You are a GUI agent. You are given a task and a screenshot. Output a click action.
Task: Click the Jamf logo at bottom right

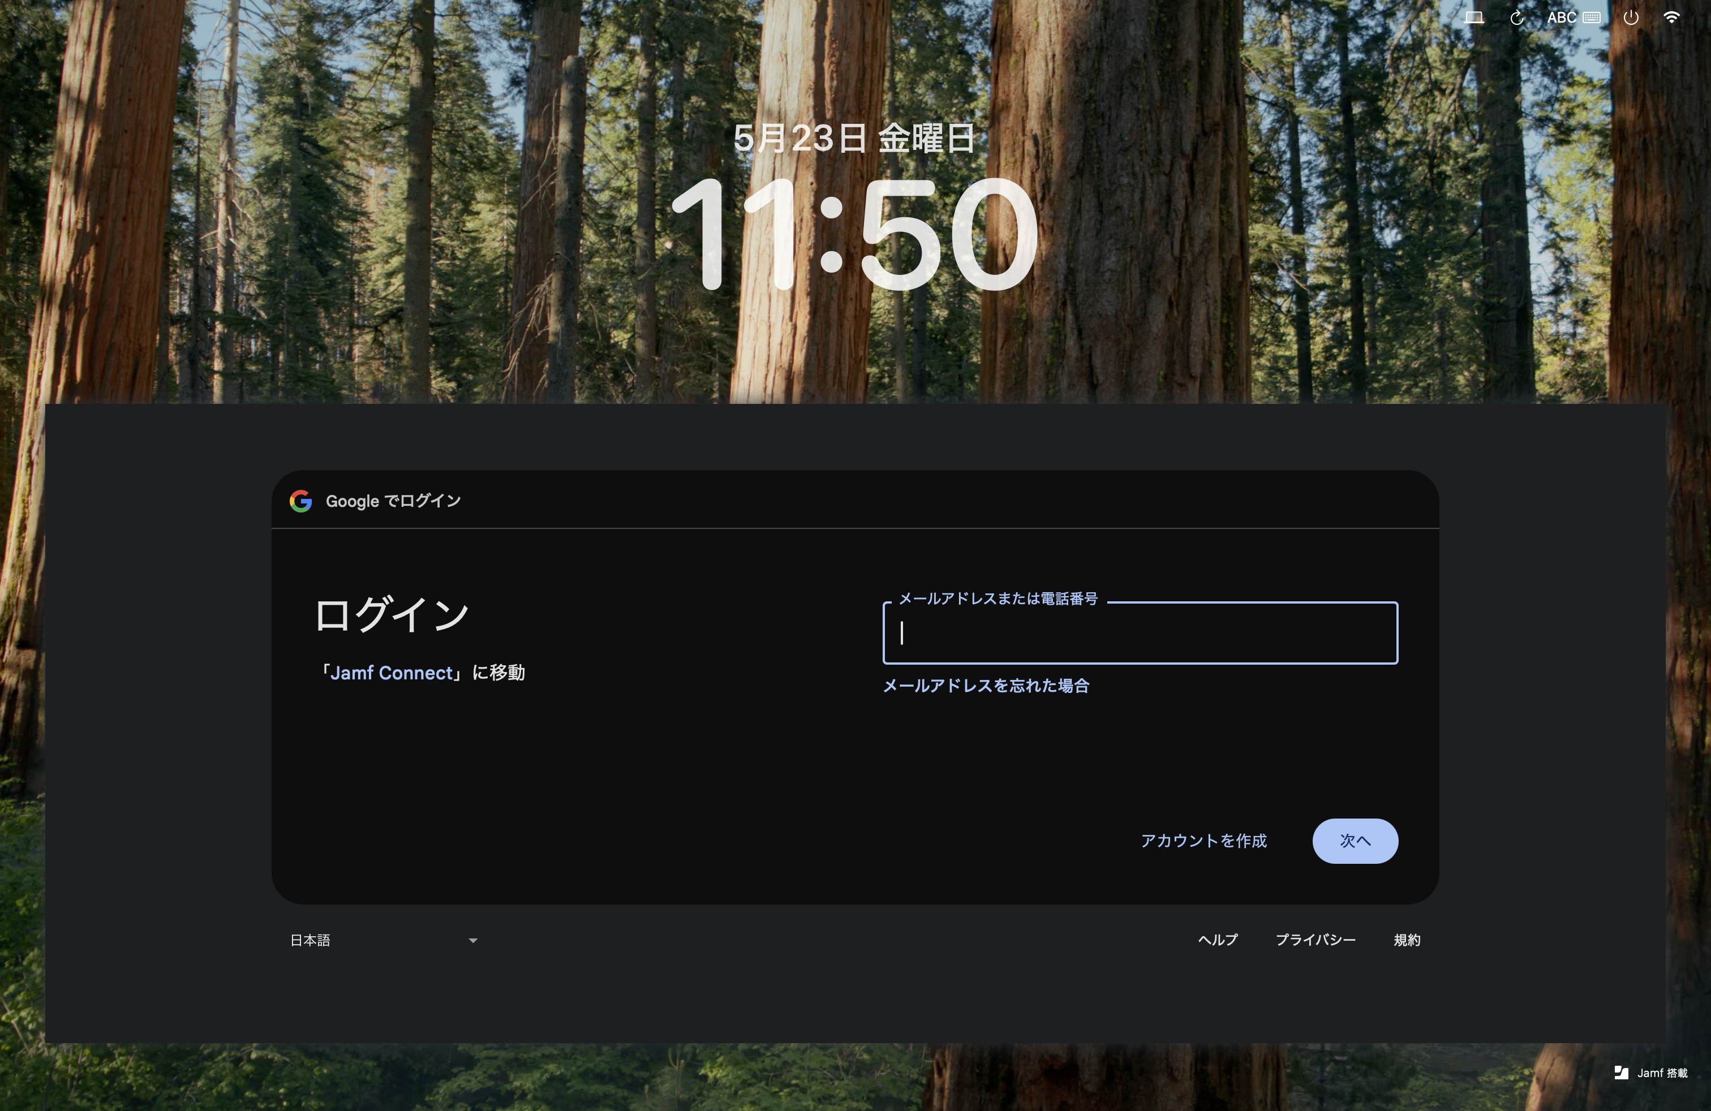point(1620,1073)
